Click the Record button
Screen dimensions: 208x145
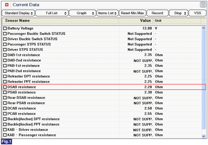tap(157, 13)
